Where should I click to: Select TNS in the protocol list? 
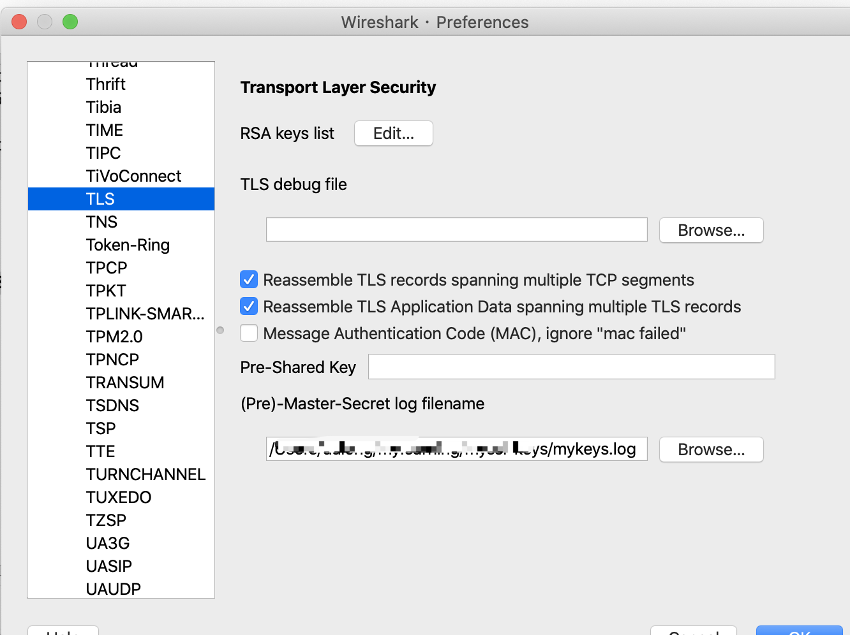(x=121, y=222)
